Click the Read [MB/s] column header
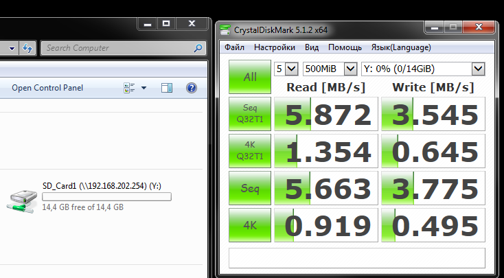Viewport: 504px width, 278px height. 326,87
